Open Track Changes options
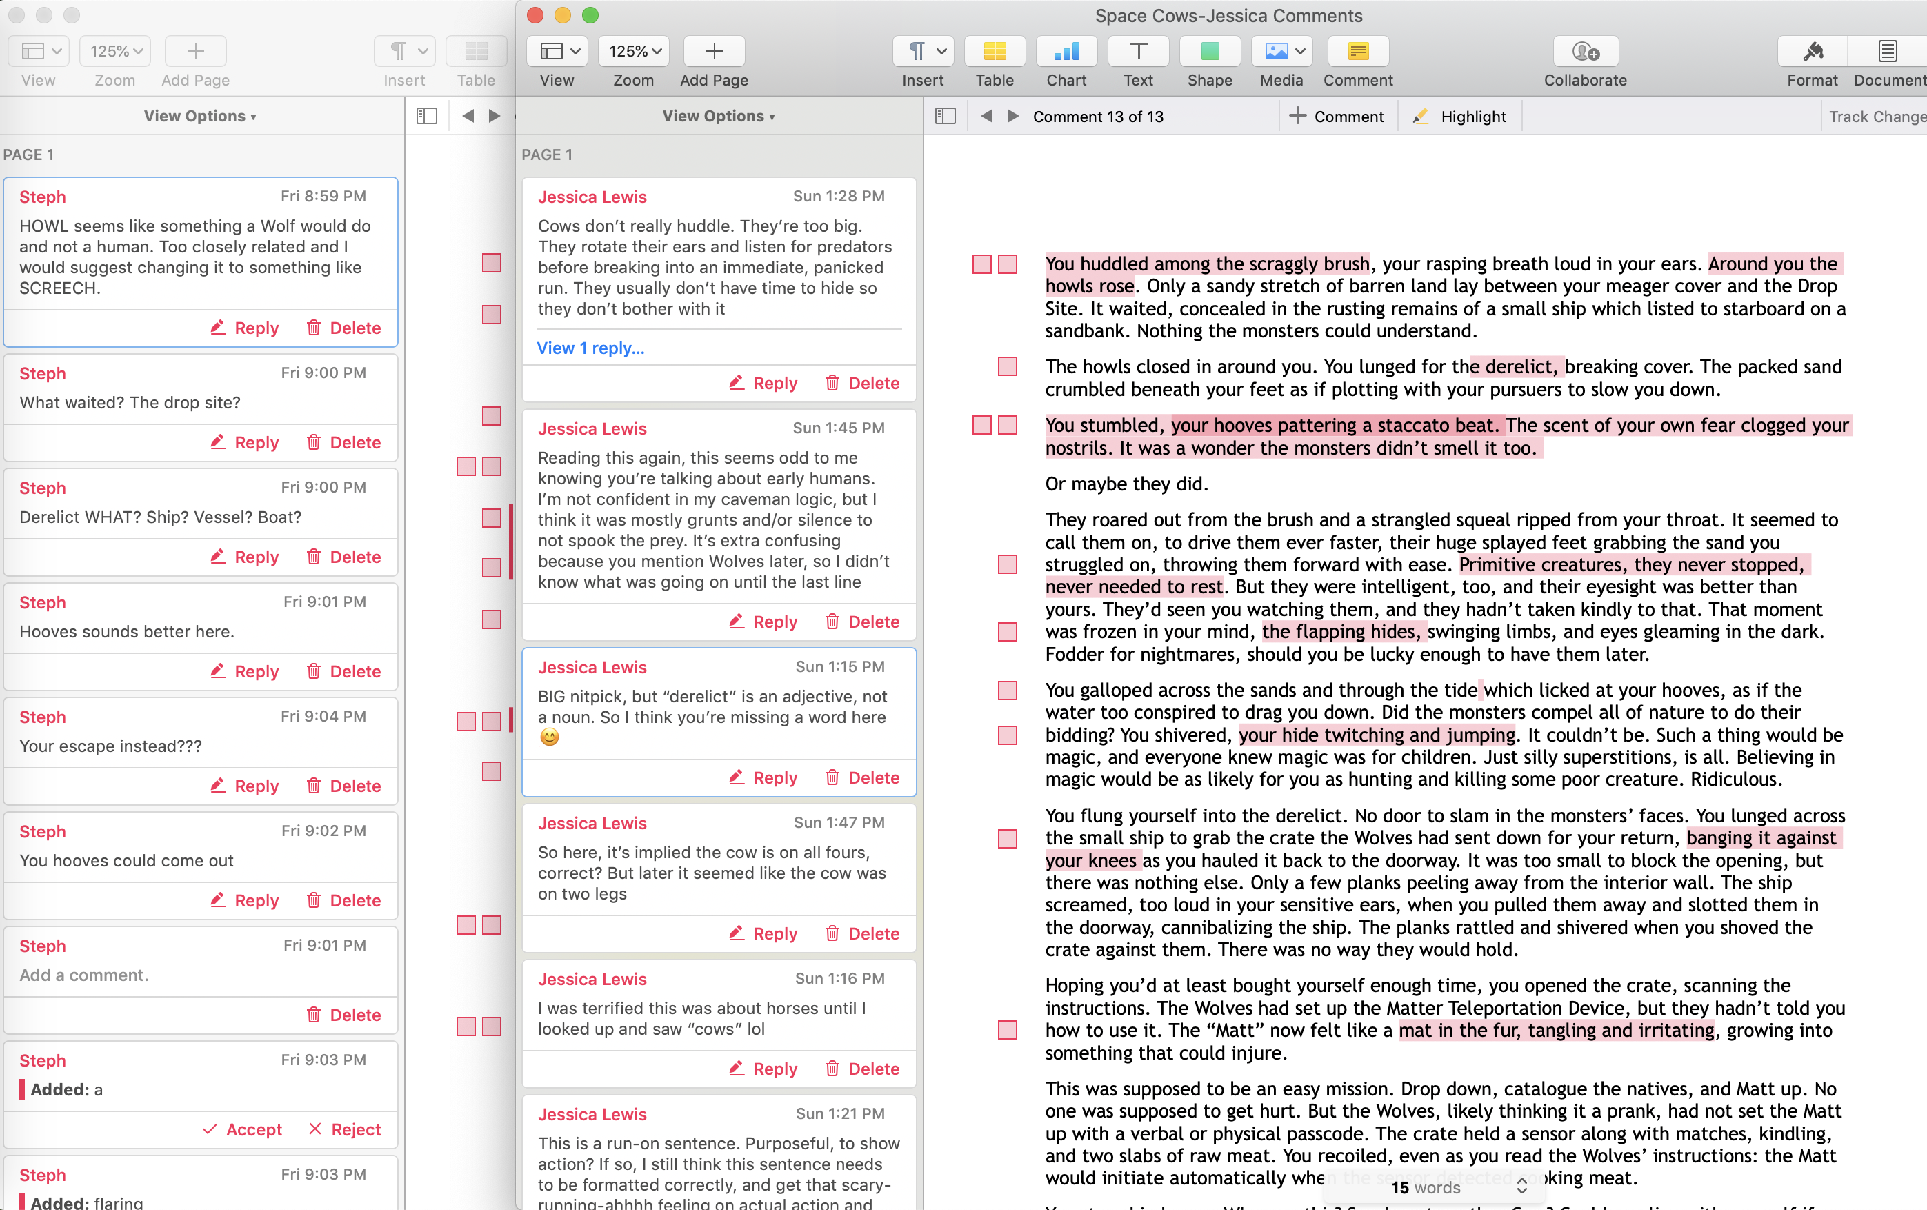1927x1210 pixels. pyautogui.click(x=1877, y=116)
